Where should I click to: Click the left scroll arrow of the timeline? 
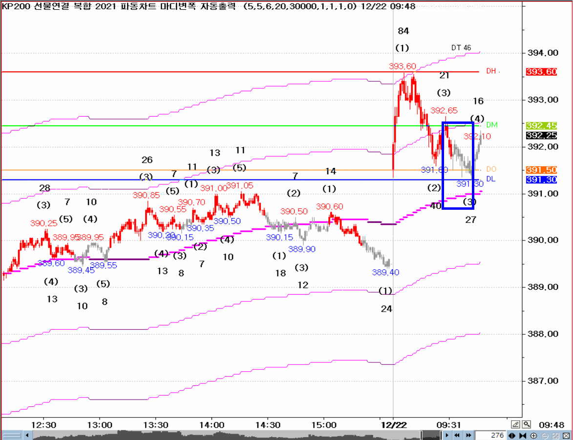27,435
